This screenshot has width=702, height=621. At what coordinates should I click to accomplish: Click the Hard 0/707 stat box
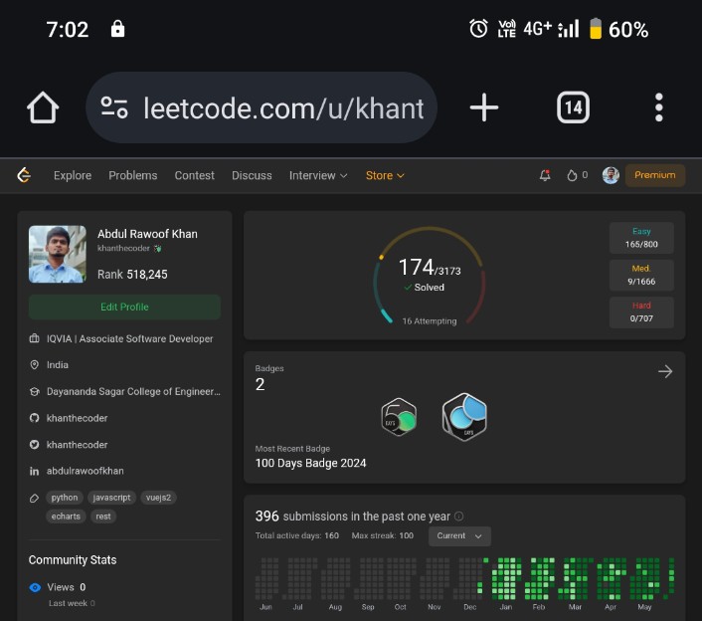(x=641, y=312)
